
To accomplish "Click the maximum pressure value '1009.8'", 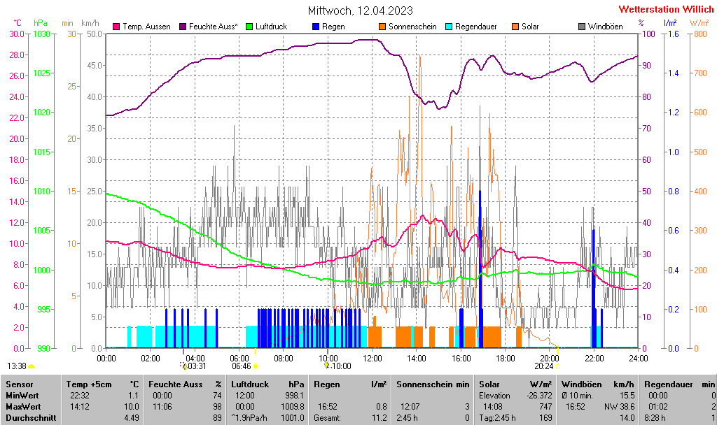I will point(293,406).
